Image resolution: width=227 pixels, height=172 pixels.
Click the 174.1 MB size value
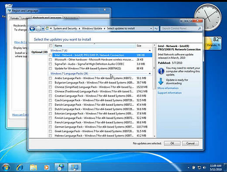click(142, 91)
